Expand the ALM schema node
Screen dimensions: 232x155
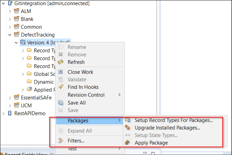tap(10, 11)
